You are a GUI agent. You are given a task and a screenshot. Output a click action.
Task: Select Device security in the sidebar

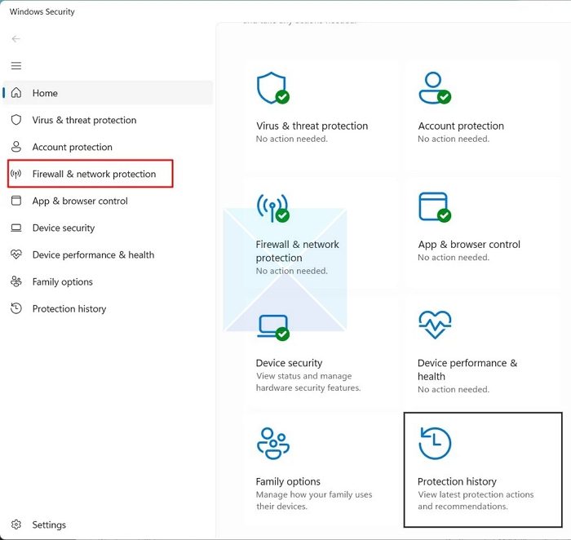point(64,228)
